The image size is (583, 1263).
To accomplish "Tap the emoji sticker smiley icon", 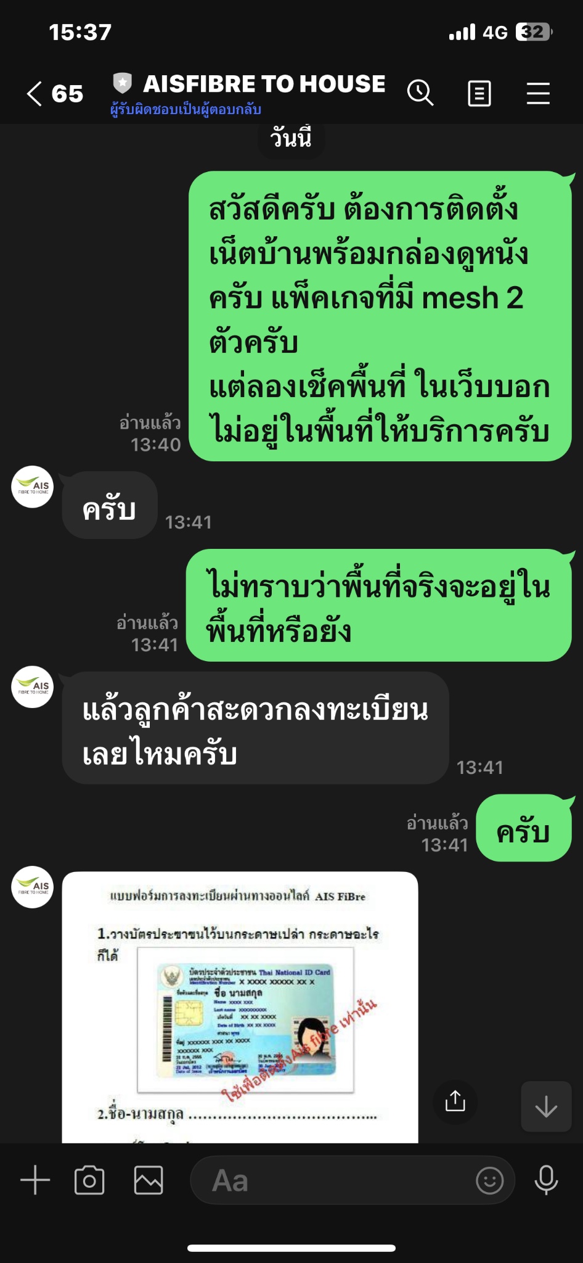I will pyautogui.click(x=490, y=1180).
